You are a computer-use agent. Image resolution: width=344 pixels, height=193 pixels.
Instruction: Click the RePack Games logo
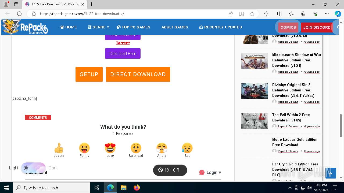(25, 27)
